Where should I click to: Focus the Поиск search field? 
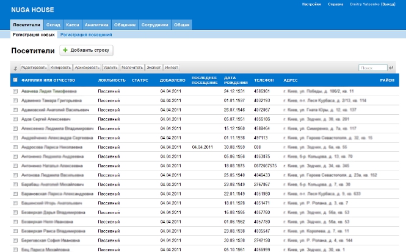[372, 68]
